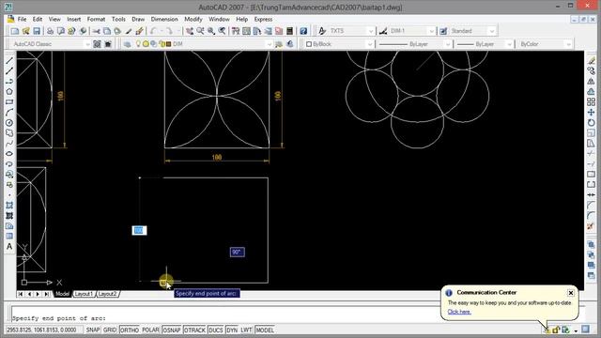The height and width of the screenshot is (338, 601).
Task: Click the Pan realtime icon
Action: 190,31
